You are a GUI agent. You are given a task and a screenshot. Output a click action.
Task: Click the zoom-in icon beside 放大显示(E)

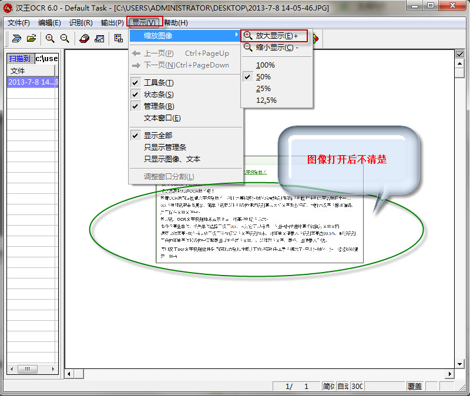point(249,35)
